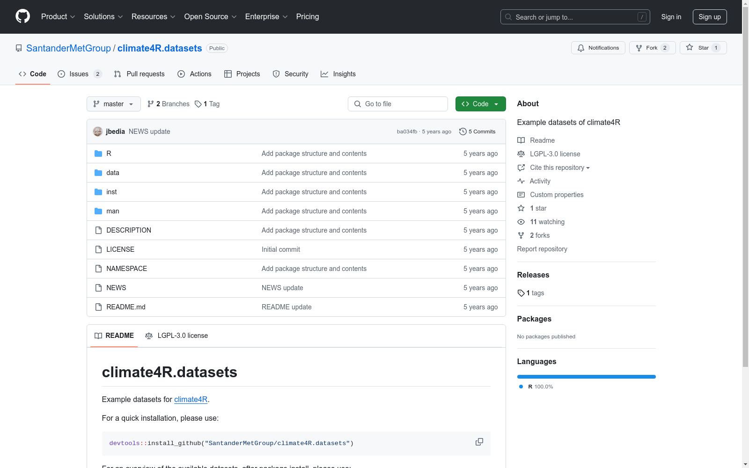Expand the Solutions menu
This screenshot has height=468, width=749.
pyautogui.click(x=103, y=16)
